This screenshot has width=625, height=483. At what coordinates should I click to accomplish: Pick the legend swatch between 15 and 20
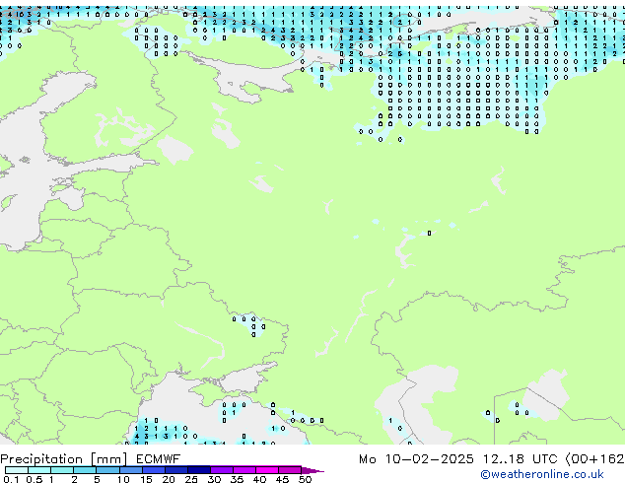154,470
